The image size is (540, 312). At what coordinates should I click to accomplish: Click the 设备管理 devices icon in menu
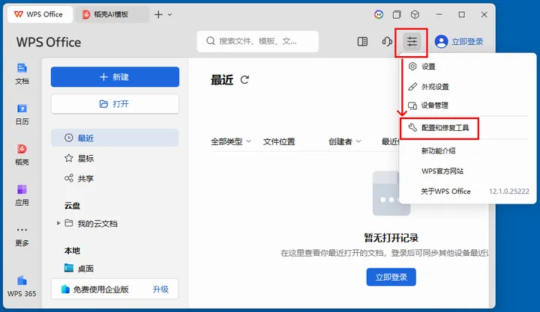tap(412, 105)
